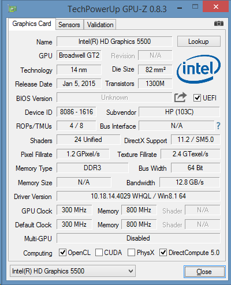Toggle the DirectCompute 5.0 checkbox
The height and width of the screenshot is (285, 231).
click(163, 252)
